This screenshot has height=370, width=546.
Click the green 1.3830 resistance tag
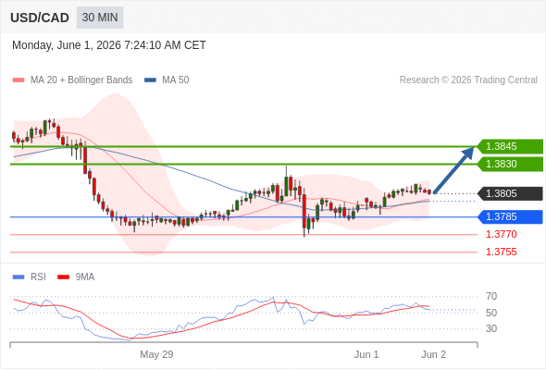tap(510, 164)
